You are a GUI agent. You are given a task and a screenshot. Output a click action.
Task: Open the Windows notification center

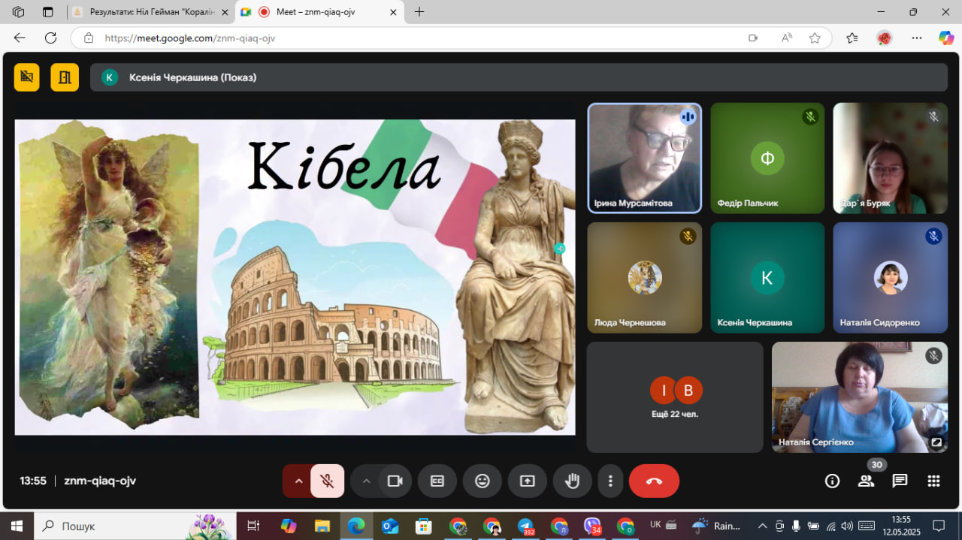coord(939,526)
